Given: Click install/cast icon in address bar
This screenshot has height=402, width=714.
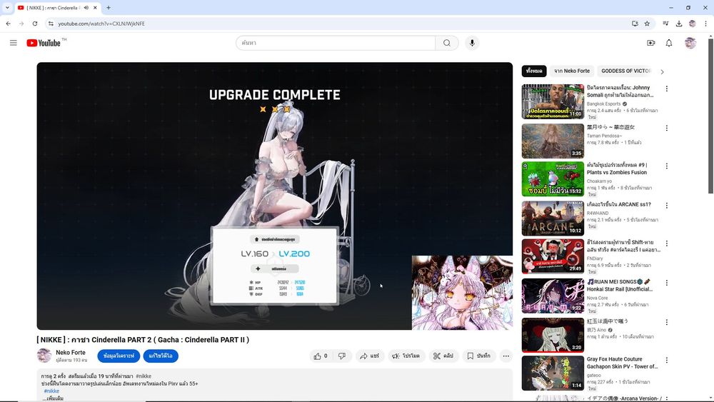Looking at the screenshot, I should 635,24.
